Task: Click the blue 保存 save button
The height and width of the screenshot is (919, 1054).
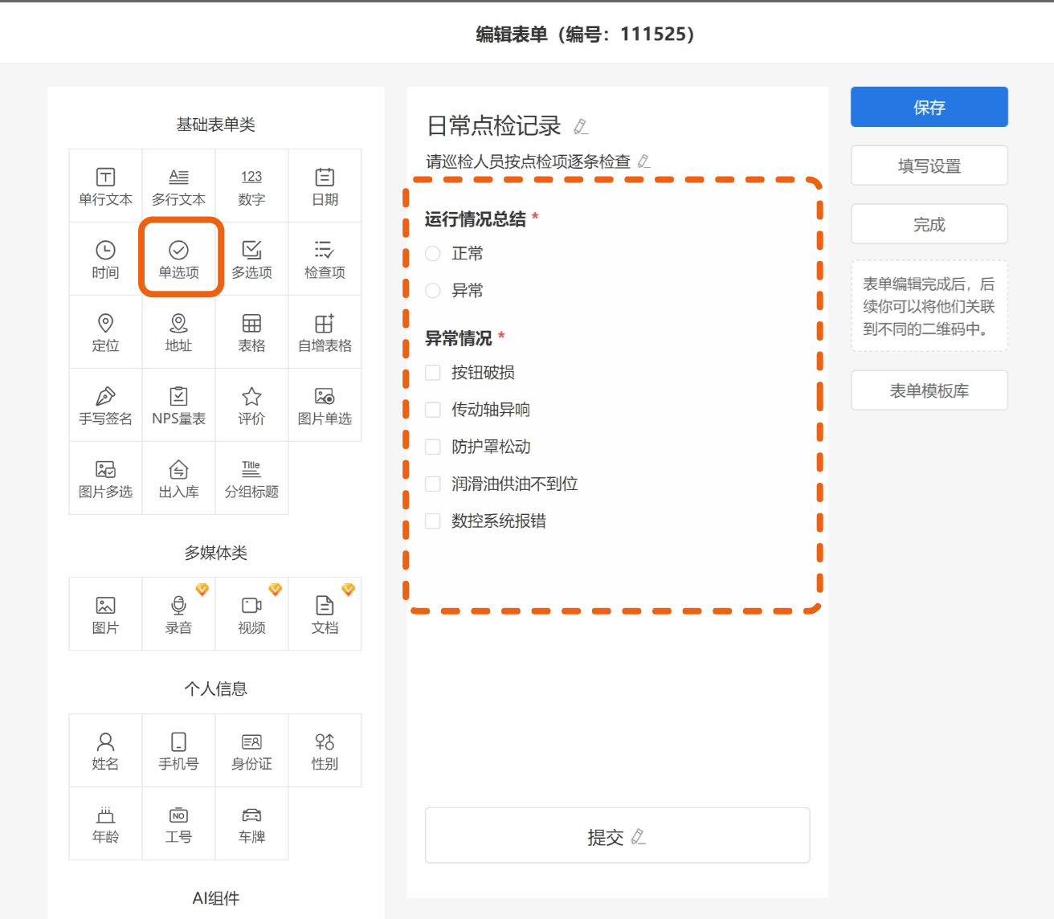Action: tap(929, 107)
